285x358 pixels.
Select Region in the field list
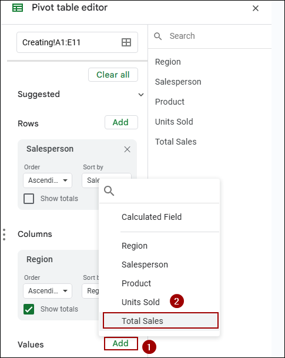[168, 62]
